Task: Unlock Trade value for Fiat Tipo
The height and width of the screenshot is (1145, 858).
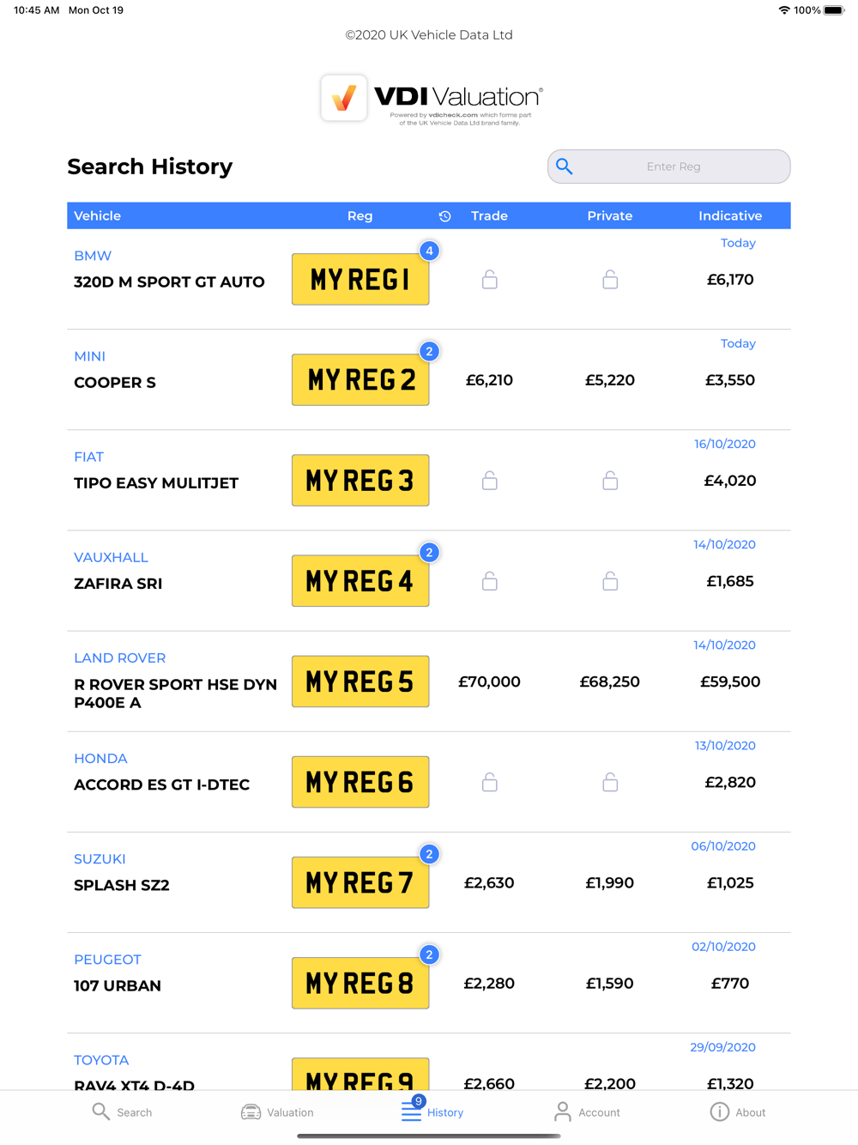Action: pyautogui.click(x=490, y=480)
